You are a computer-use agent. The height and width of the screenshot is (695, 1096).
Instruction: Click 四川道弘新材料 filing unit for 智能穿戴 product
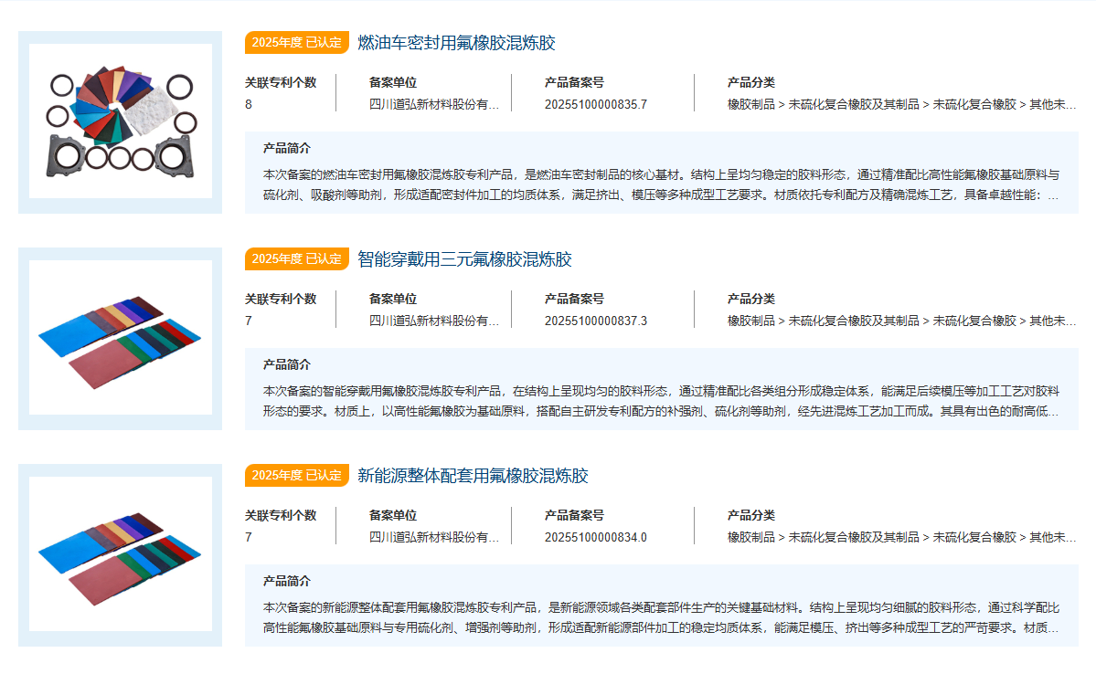click(434, 321)
